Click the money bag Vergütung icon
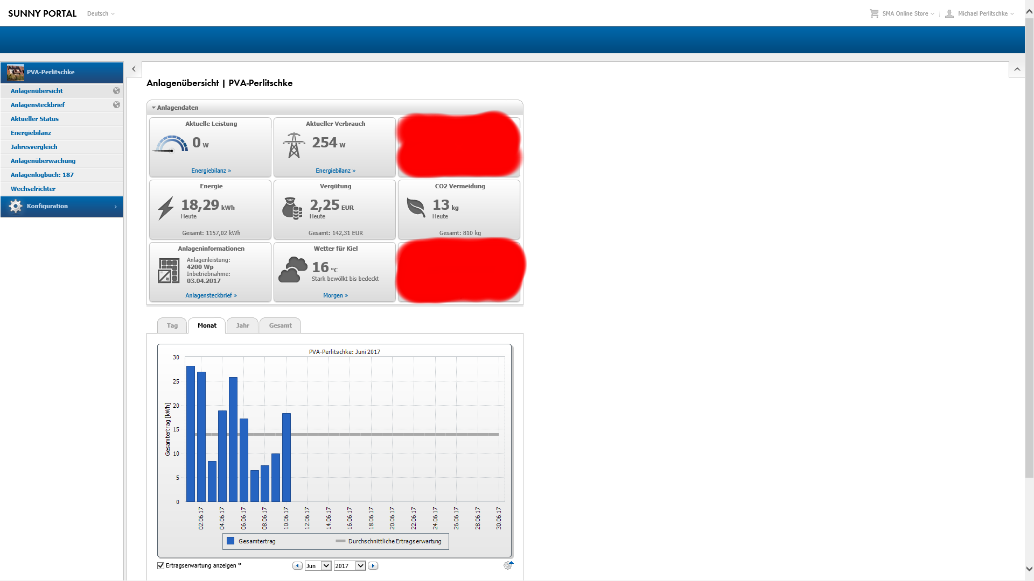1034x581 pixels. point(292,208)
